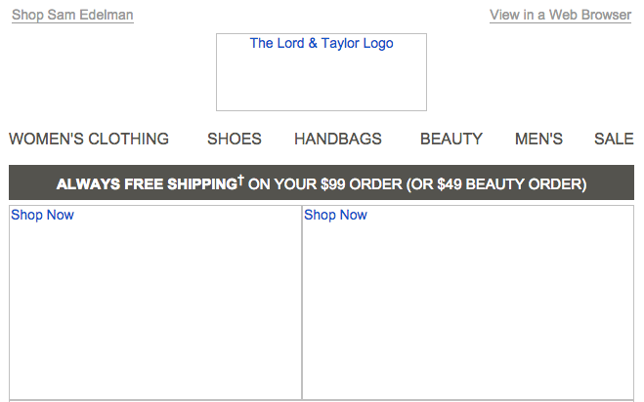Select the Shoes navigation item
The image size is (644, 402).
coord(235,140)
